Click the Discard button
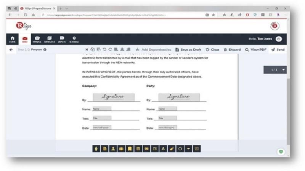The height and width of the screenshot is (171, 305). click(x=232, y=50)
